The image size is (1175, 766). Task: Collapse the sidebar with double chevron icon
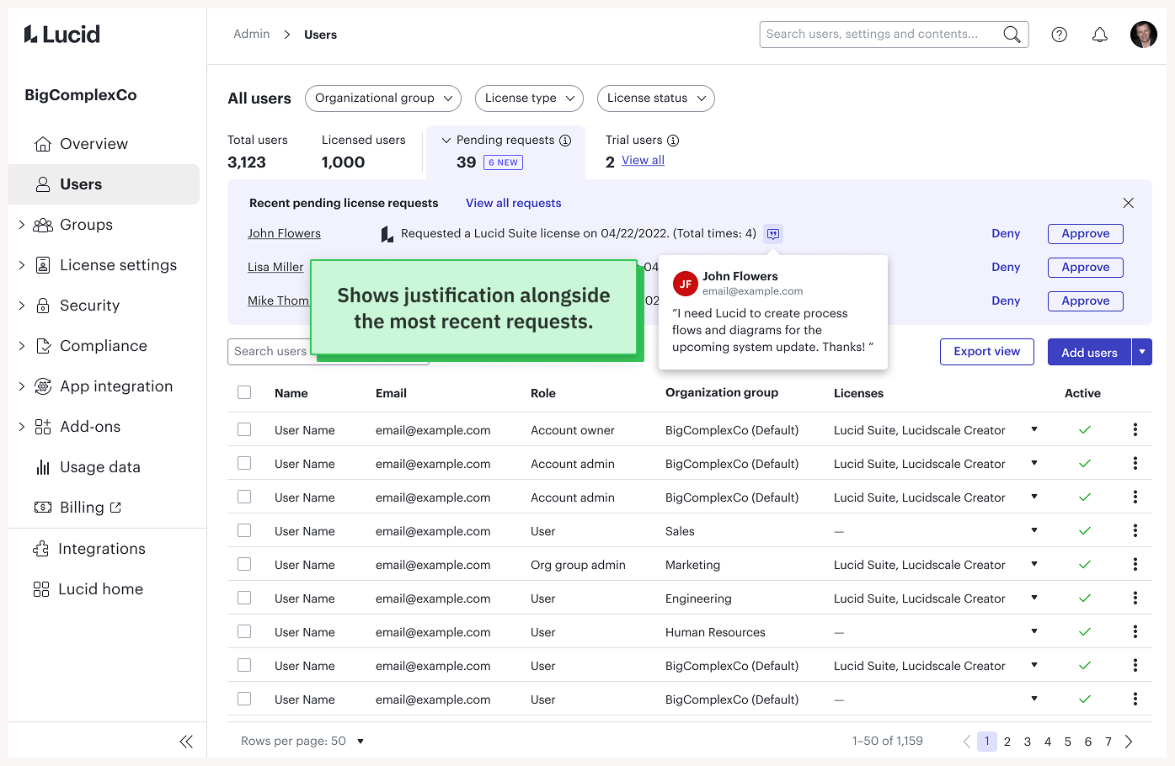pos(186,742)
